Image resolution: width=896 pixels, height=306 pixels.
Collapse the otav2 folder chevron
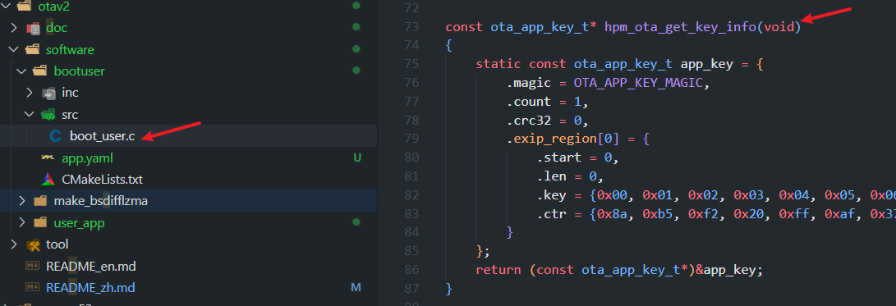pyautogui.click(x=7, y=7)
